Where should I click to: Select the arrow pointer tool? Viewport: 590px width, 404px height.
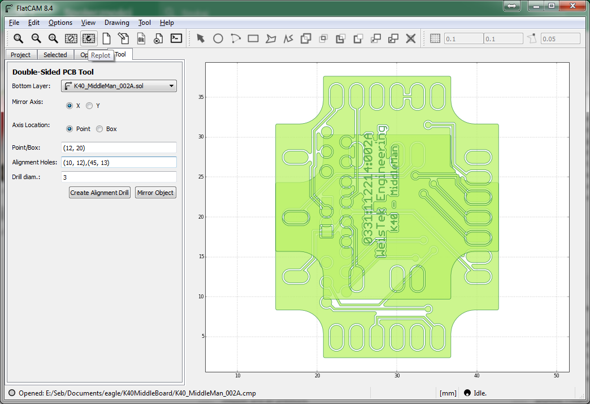[x=200, y=38]
